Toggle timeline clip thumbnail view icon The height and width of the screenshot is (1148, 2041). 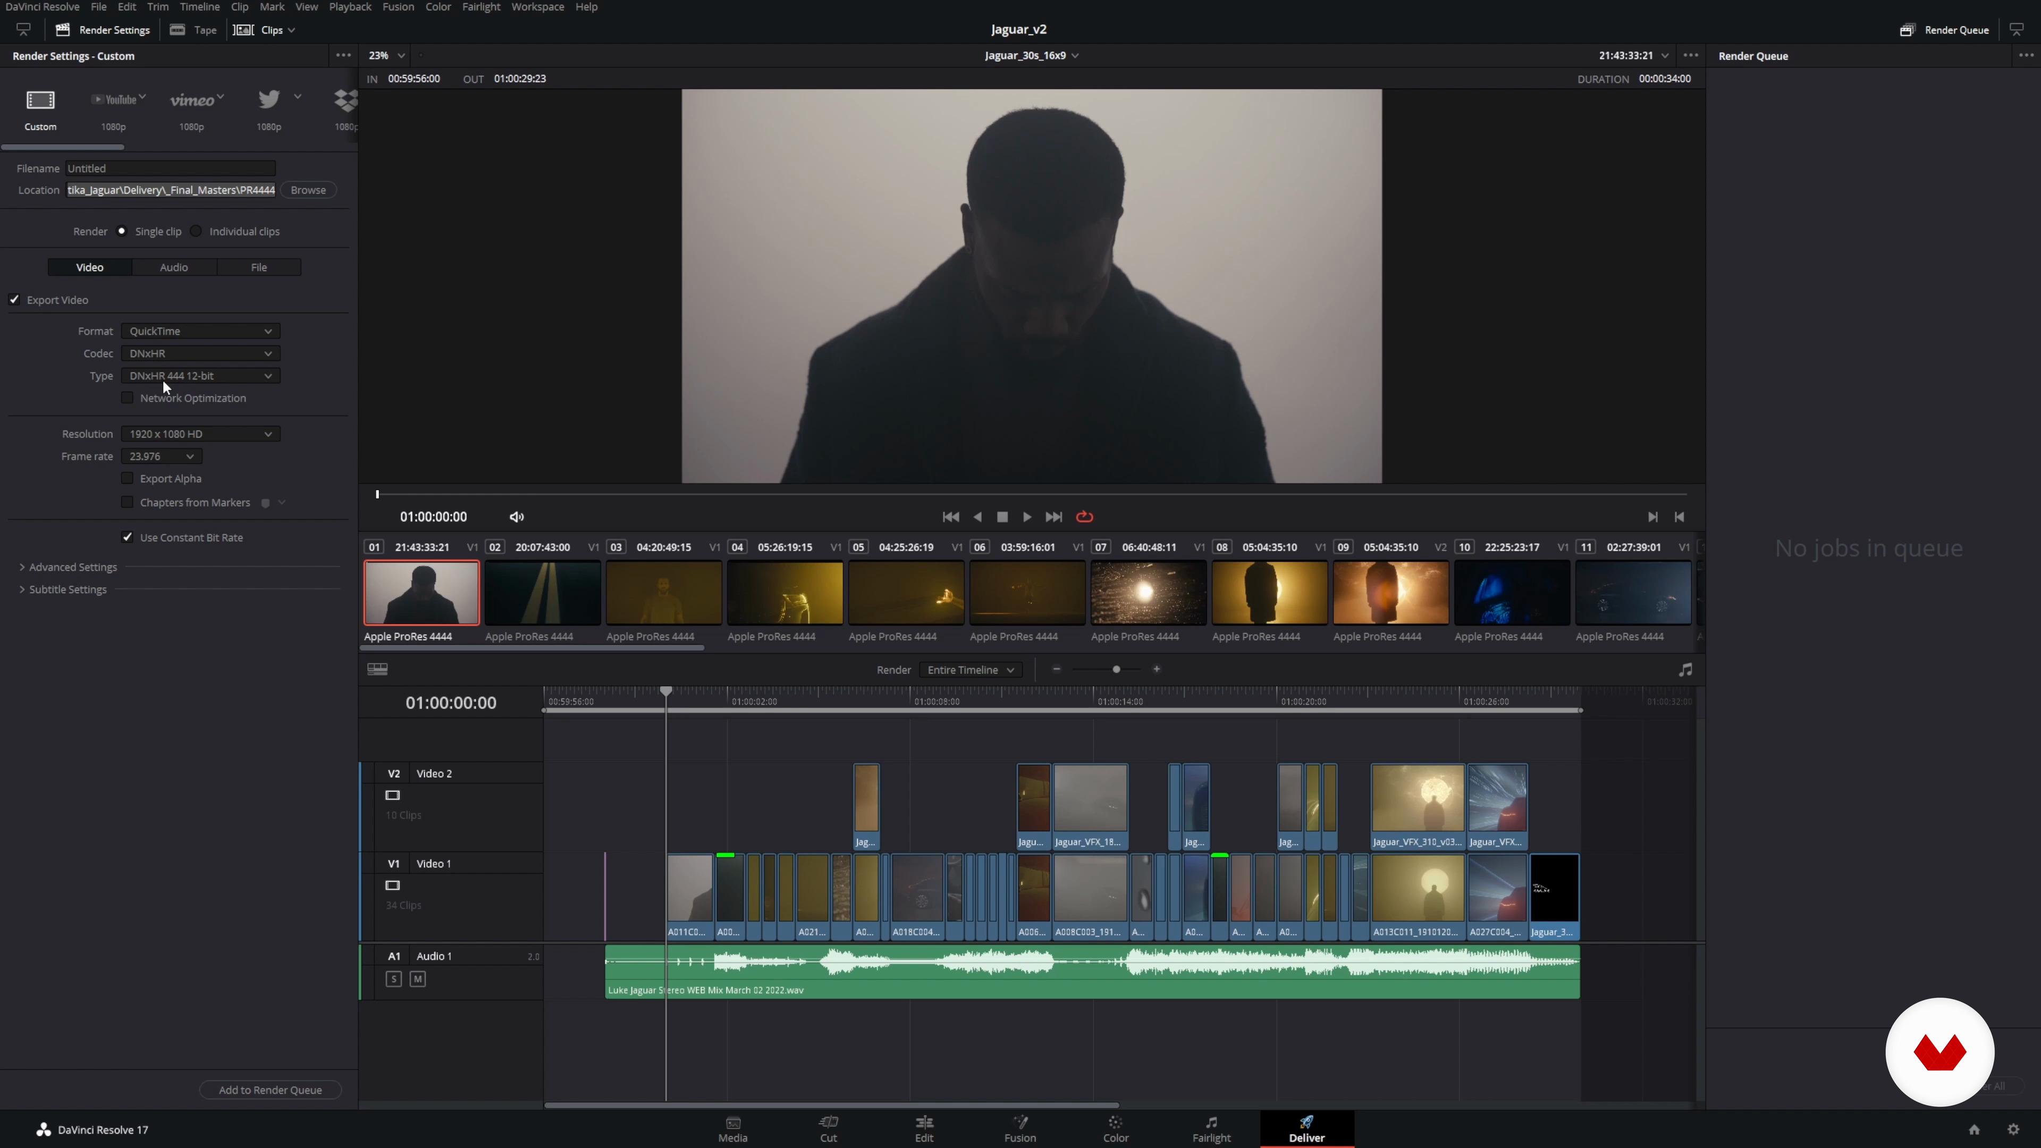click(377, 670)
